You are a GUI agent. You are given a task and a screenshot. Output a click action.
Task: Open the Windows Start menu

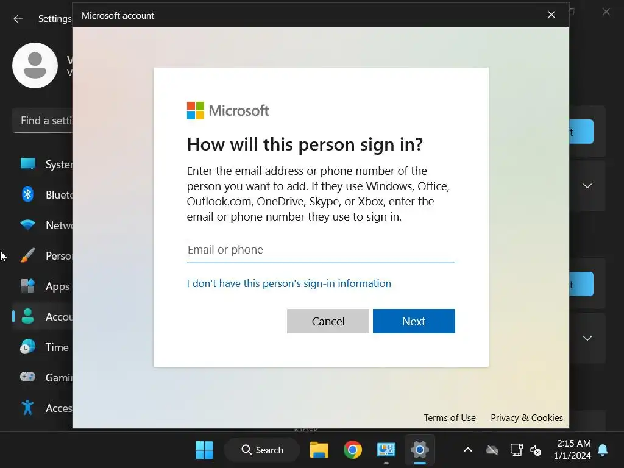coord(205,450)
